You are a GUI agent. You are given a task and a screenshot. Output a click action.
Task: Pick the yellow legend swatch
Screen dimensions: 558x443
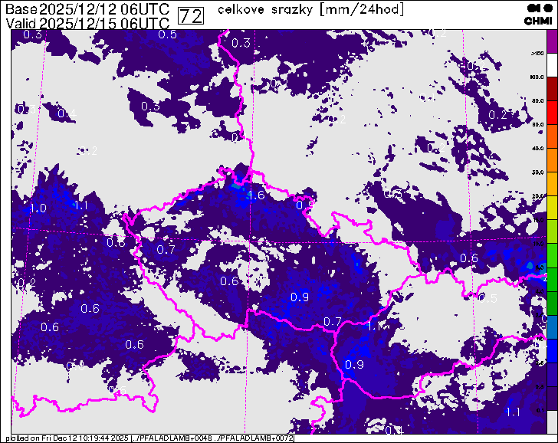(x=551, y=208)
